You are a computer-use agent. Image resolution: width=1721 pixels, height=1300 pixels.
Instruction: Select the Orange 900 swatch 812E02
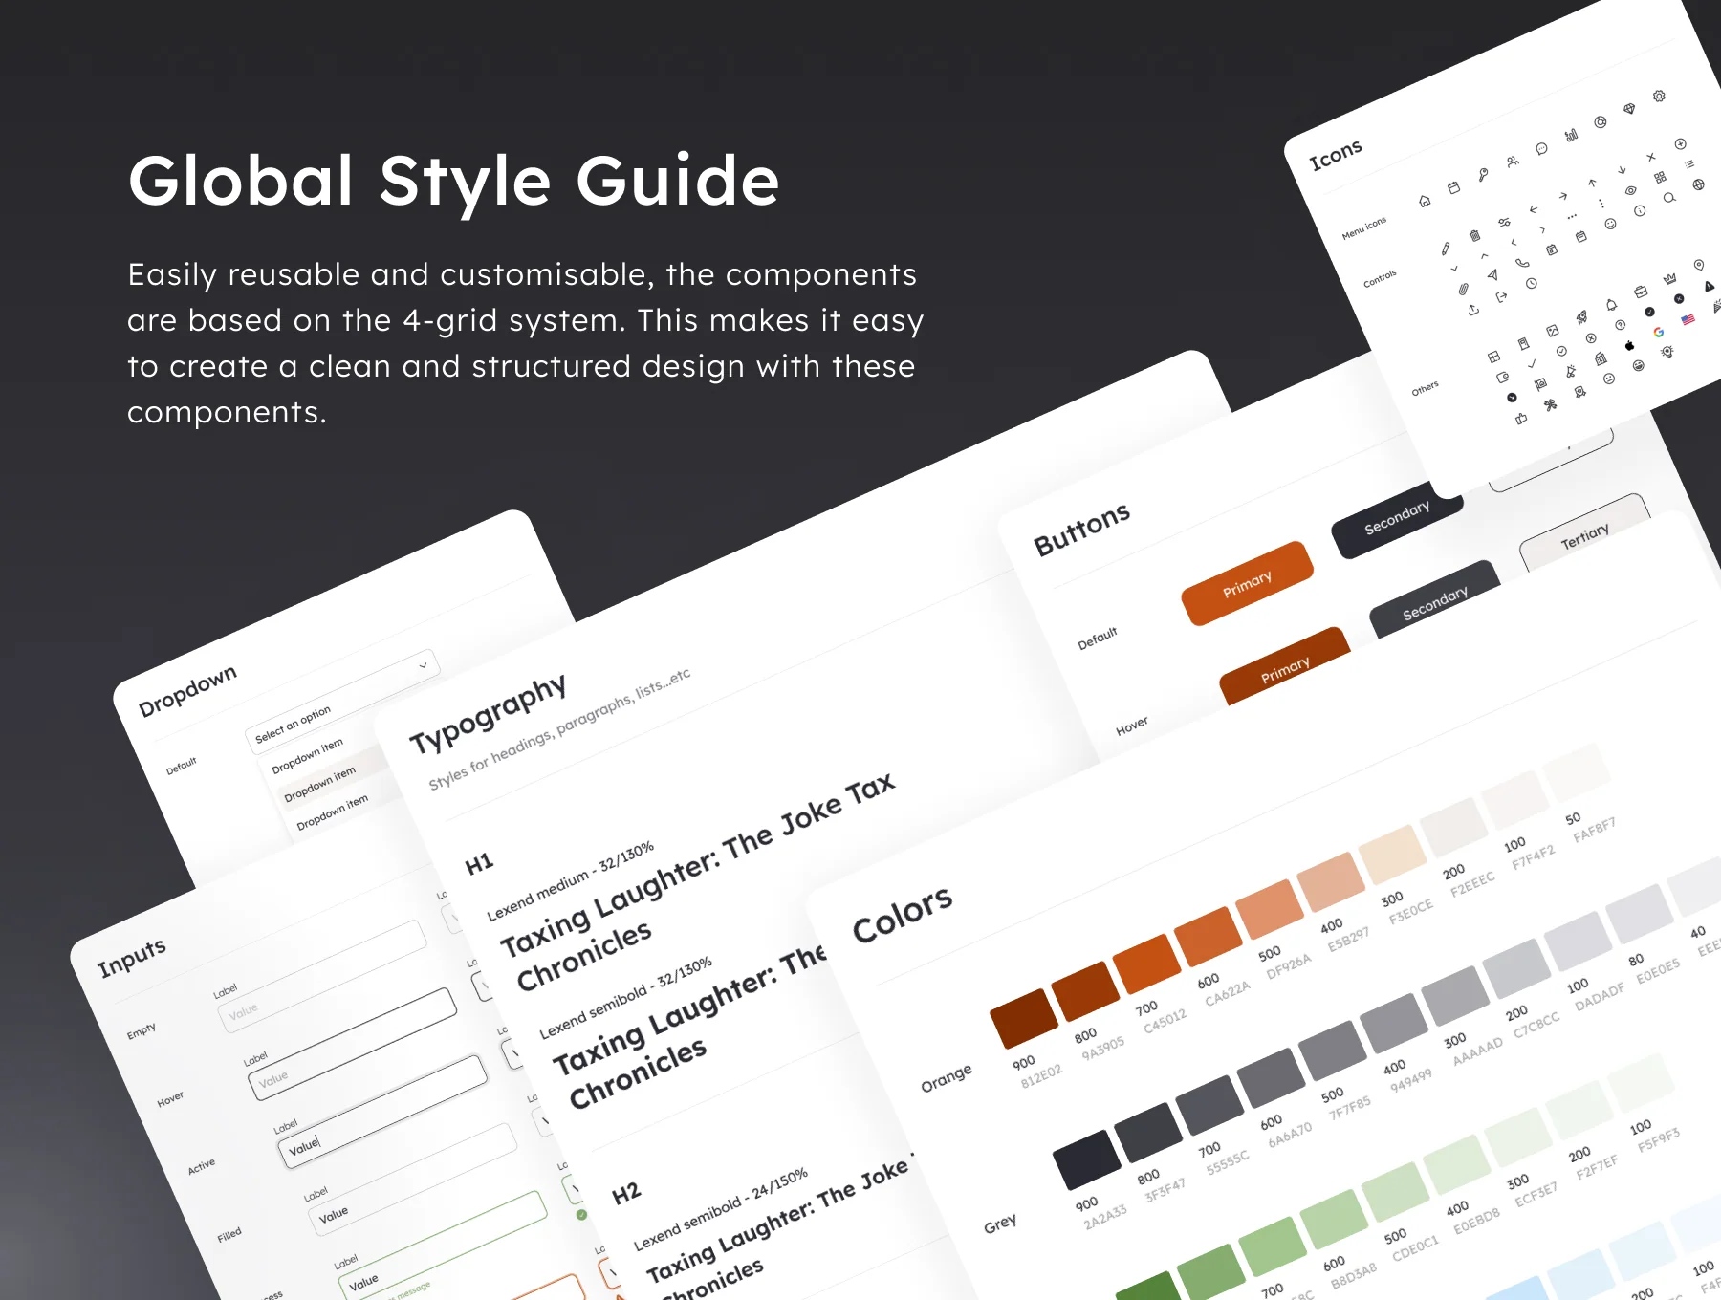(x=1024, y=1019)
